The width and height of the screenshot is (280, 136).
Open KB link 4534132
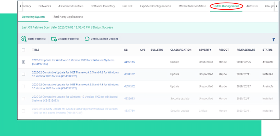click(129, 74)
